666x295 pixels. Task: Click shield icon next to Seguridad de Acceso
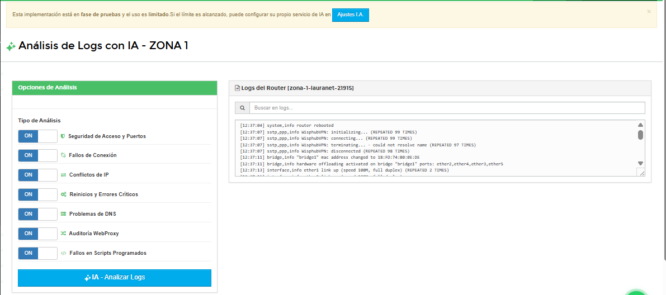pos(63,136)
